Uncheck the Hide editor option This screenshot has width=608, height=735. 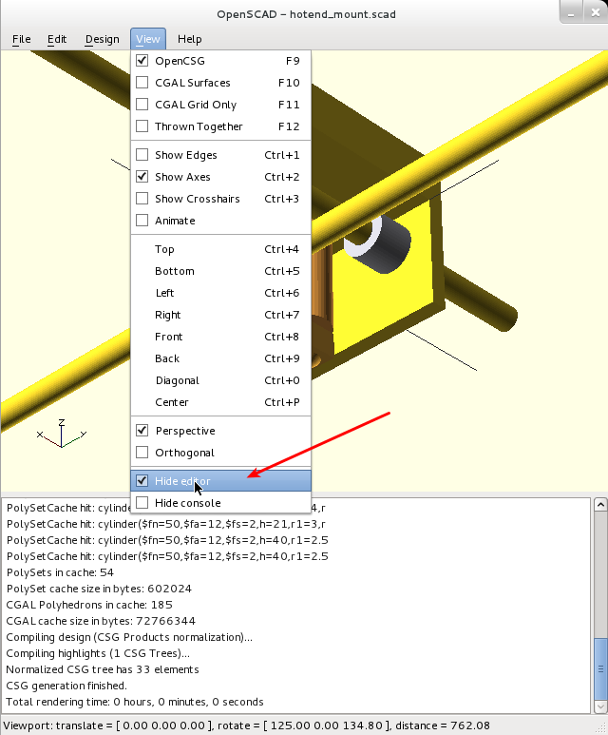click(x=220, y=481)
